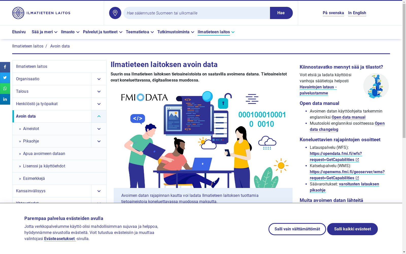
Task: Open Talous sidebar item
Action: coord(52,91)
